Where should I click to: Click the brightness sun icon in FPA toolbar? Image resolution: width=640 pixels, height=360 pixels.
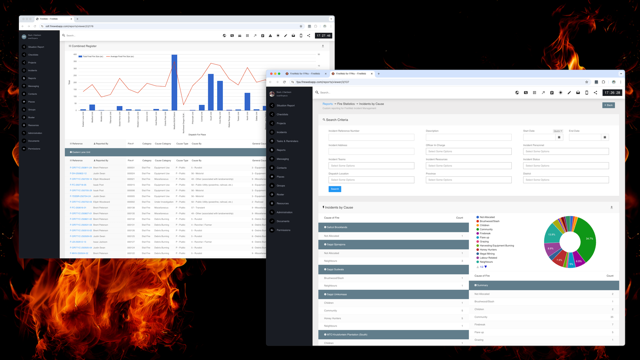click(x=561, y=92)
